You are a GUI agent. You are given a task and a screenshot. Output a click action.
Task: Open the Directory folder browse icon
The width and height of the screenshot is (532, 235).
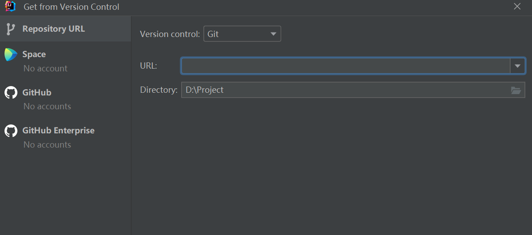[x=516, y=90]
